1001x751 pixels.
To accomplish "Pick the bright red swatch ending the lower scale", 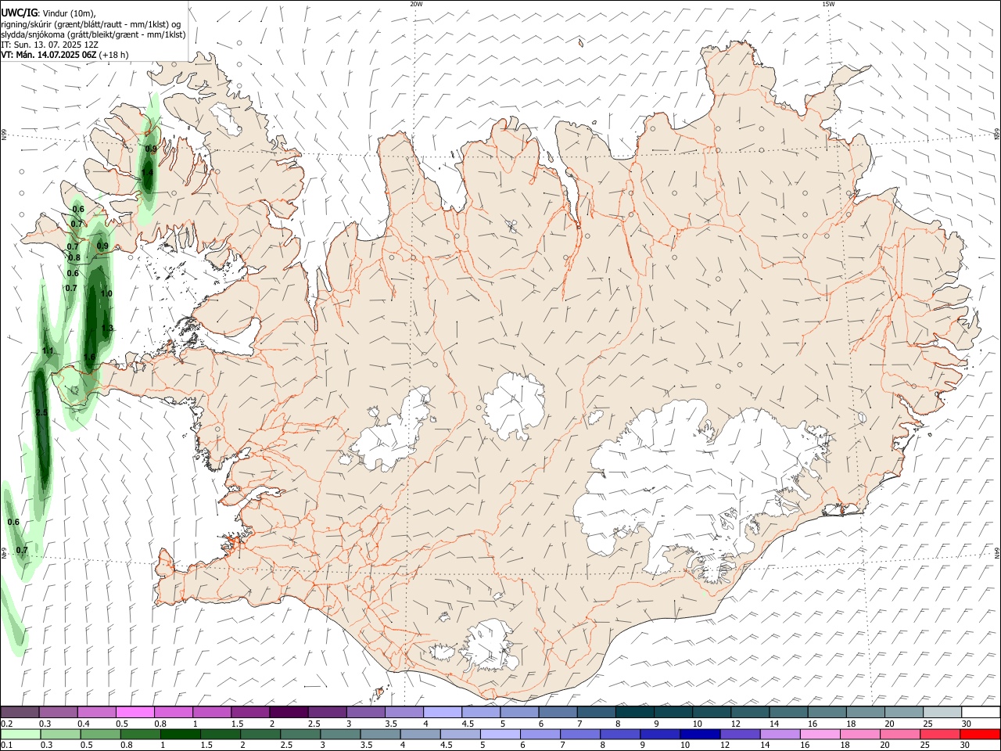I will point(980,734).
